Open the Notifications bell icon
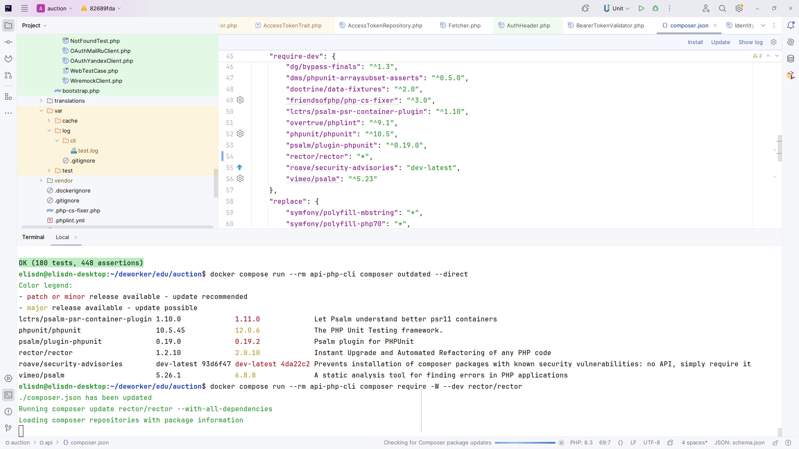 (x=791, y=25)
